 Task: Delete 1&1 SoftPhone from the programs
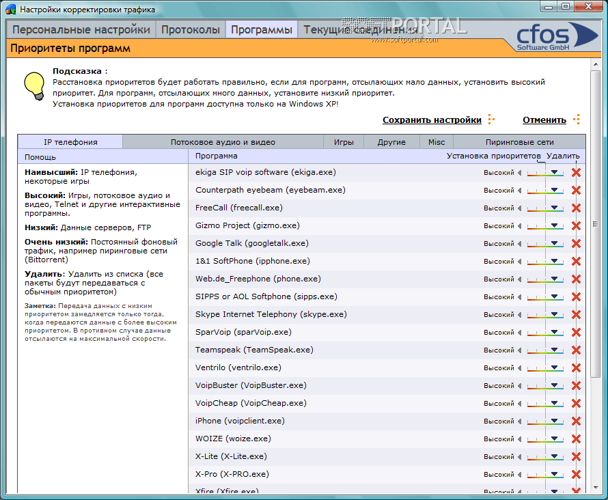(x=576, y=261)
